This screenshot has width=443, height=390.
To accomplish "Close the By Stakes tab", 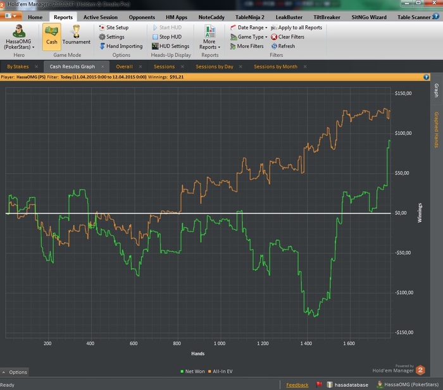I will (x=37, y=66).
